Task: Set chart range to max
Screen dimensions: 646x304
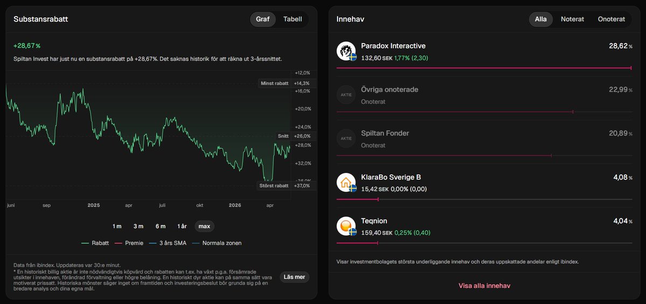Action: point(205,226)
